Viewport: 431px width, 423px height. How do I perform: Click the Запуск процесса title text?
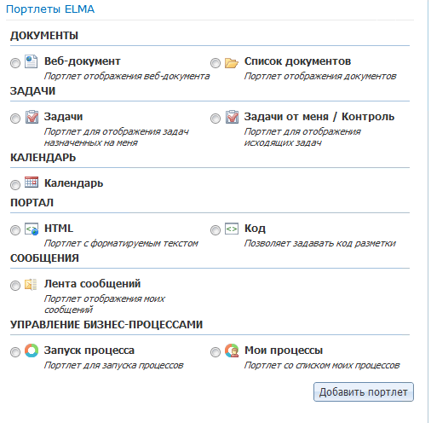(x=89, y=351)
